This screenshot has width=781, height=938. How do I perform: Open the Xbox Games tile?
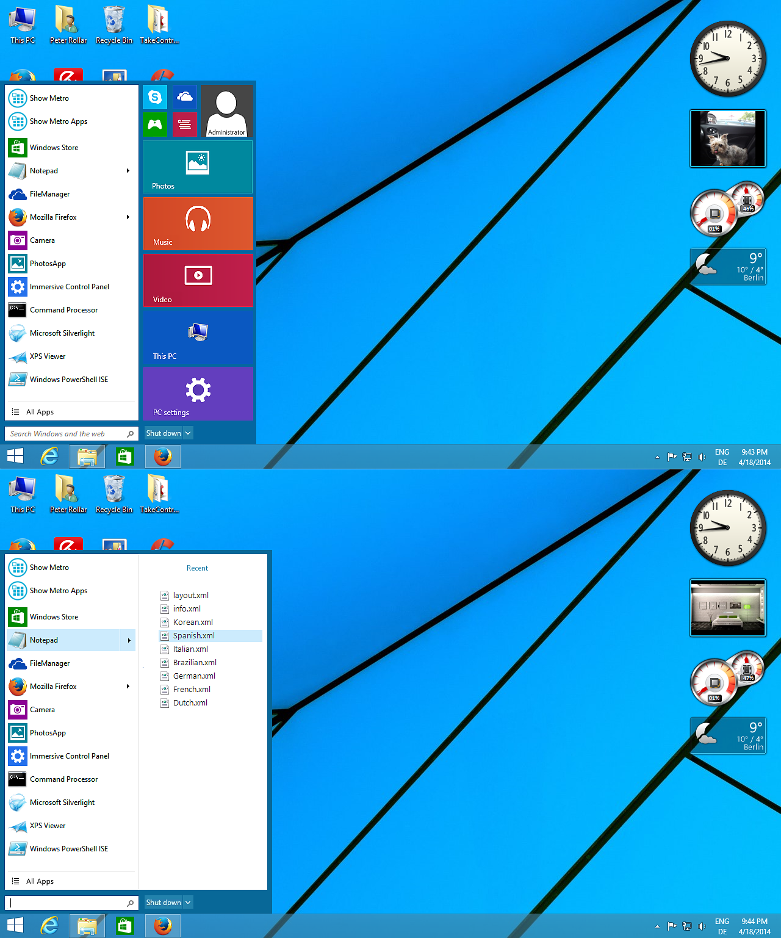click(154, 124)
